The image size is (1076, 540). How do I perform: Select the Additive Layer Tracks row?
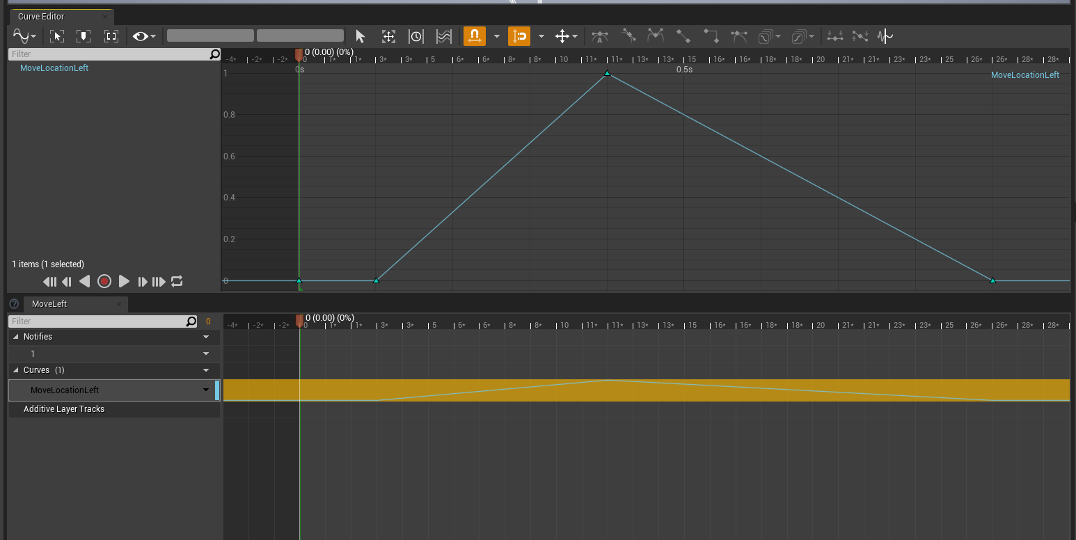click(114, 409)
